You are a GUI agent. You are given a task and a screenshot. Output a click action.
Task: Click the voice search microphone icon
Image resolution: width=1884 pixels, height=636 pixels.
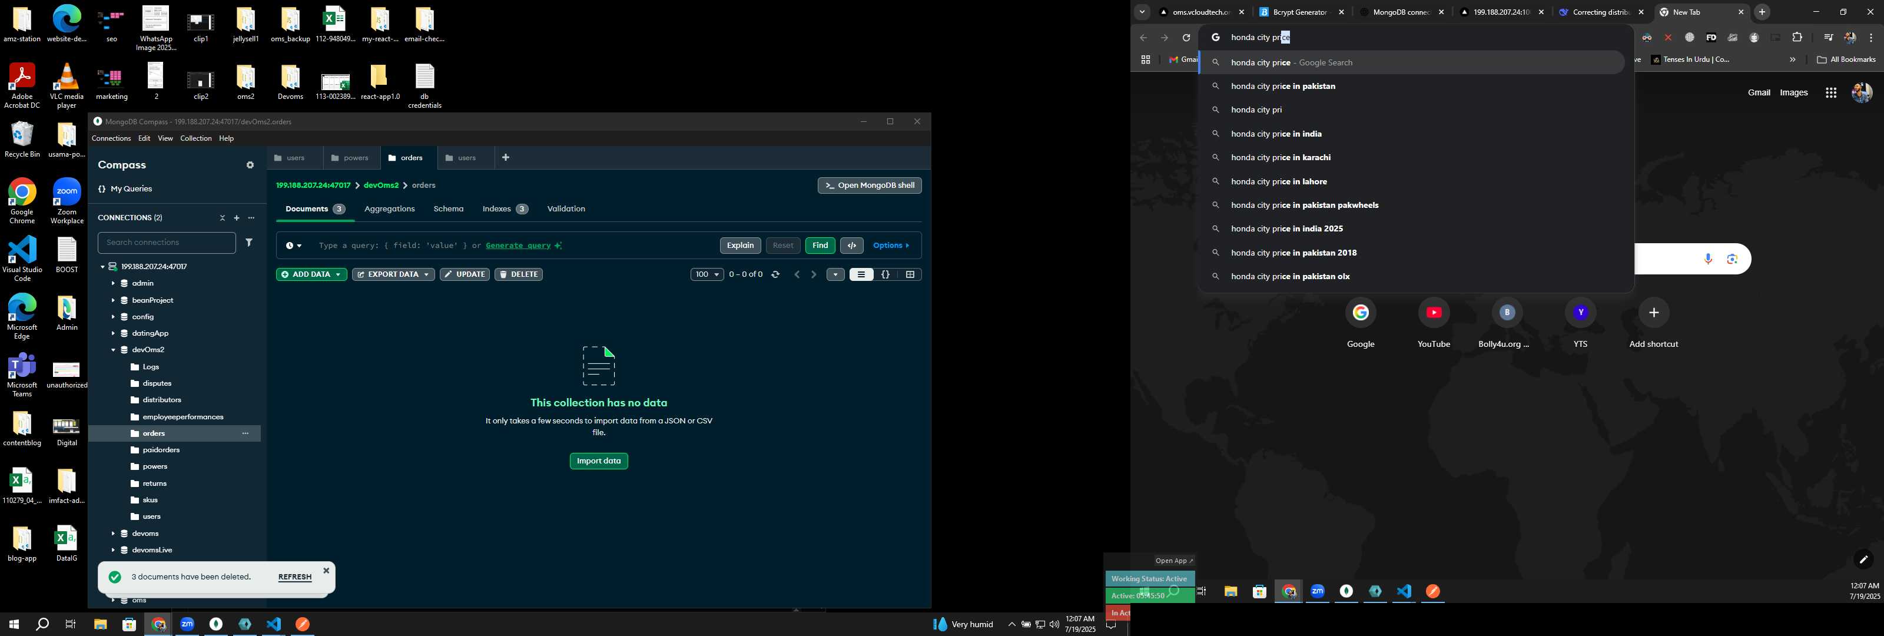point(1708,259)
